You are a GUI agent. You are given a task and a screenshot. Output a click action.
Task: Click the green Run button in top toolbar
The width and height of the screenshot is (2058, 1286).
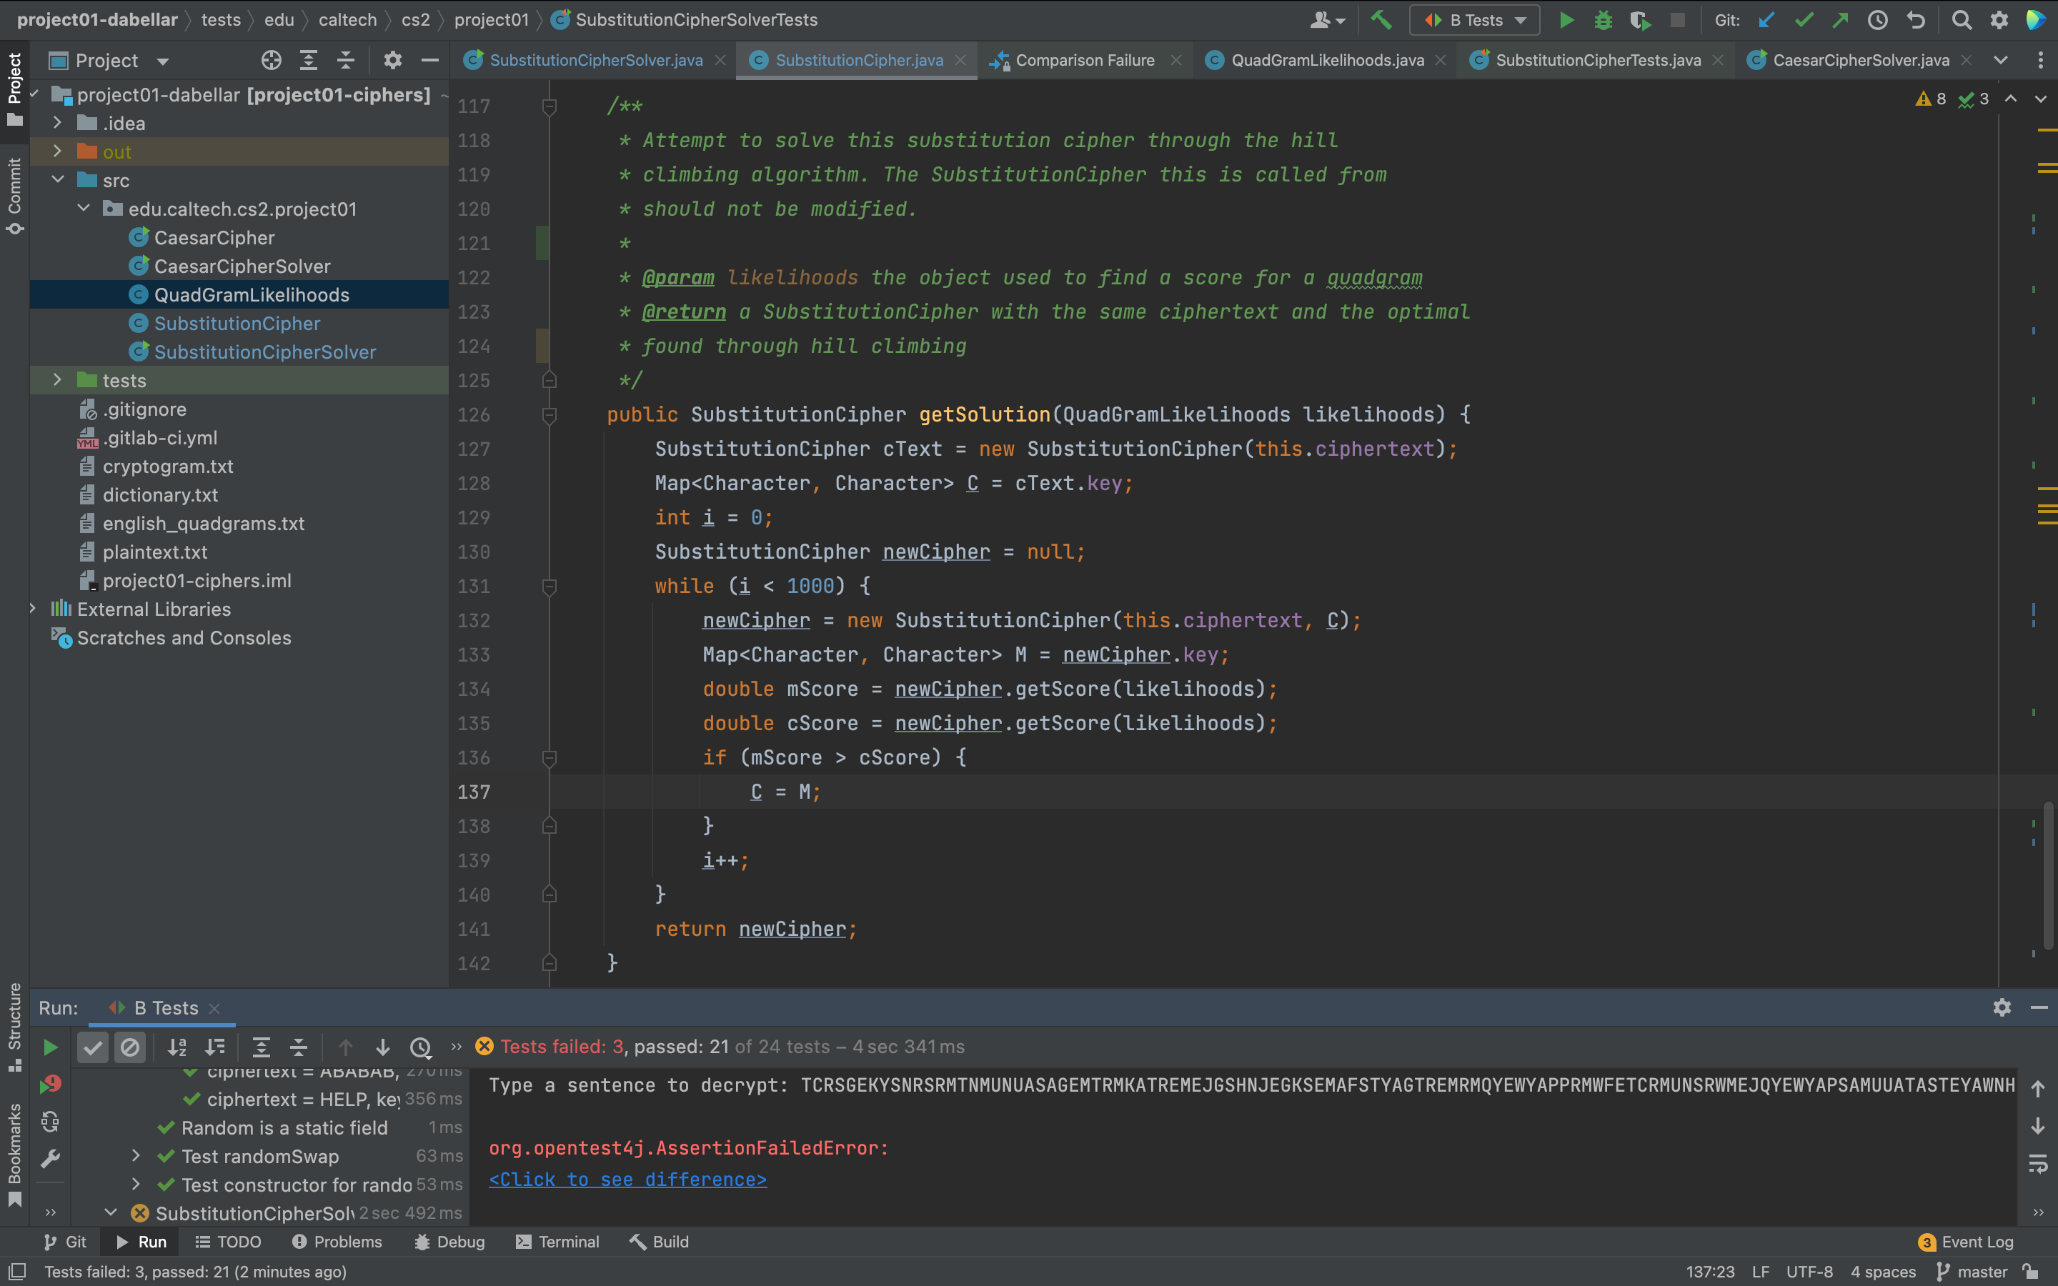[1566, 19]
